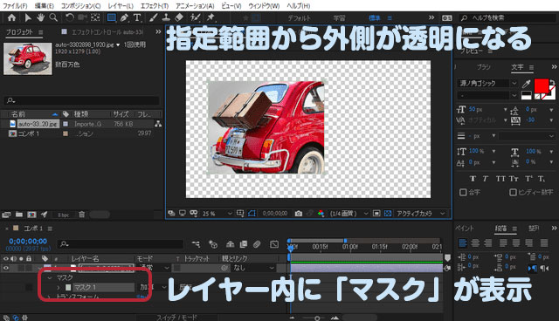The width and height of the screenshot is (559, 321).
Task: Select the Zoom magnifier tool
Action: [53, 17]
